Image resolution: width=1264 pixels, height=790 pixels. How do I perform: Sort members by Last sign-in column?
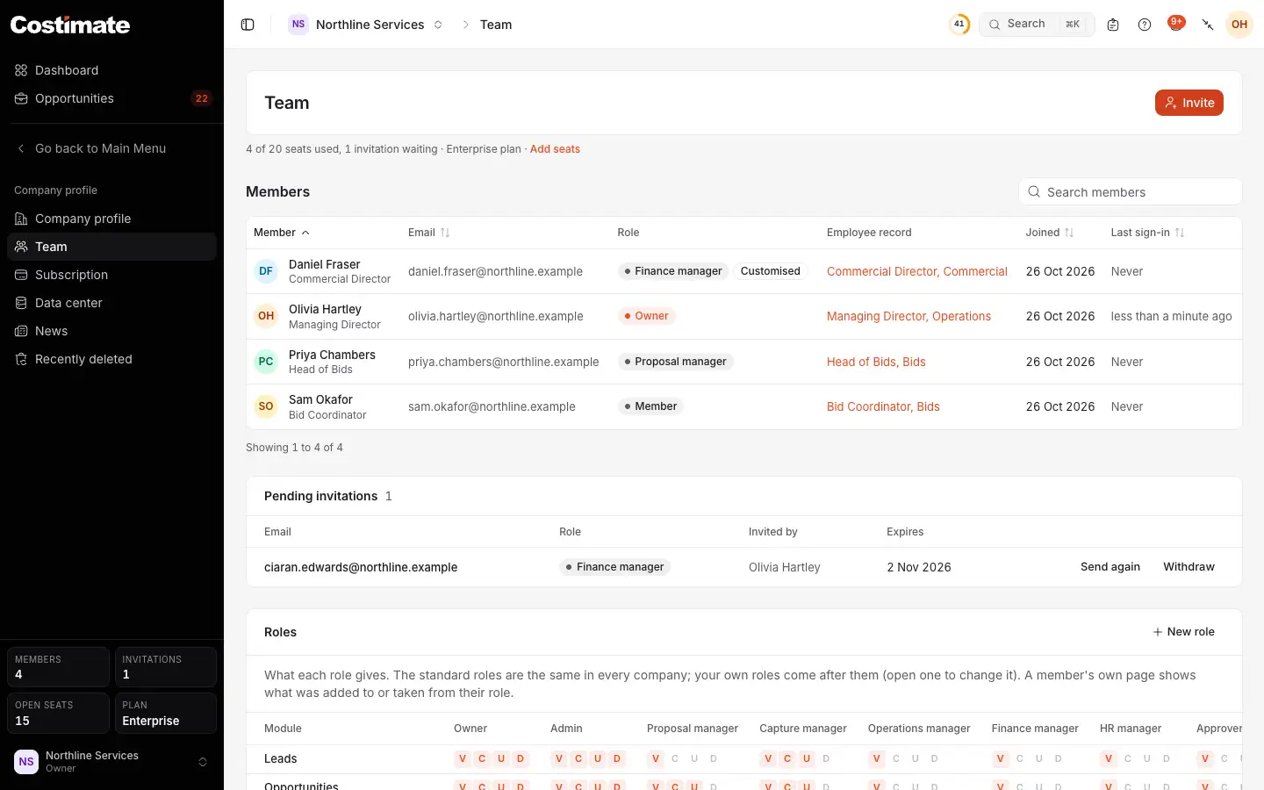pos(1148,233)
